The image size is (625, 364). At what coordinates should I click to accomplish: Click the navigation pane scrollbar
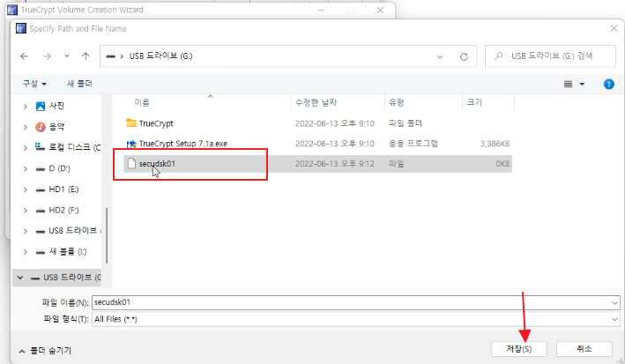click(107, 235)
